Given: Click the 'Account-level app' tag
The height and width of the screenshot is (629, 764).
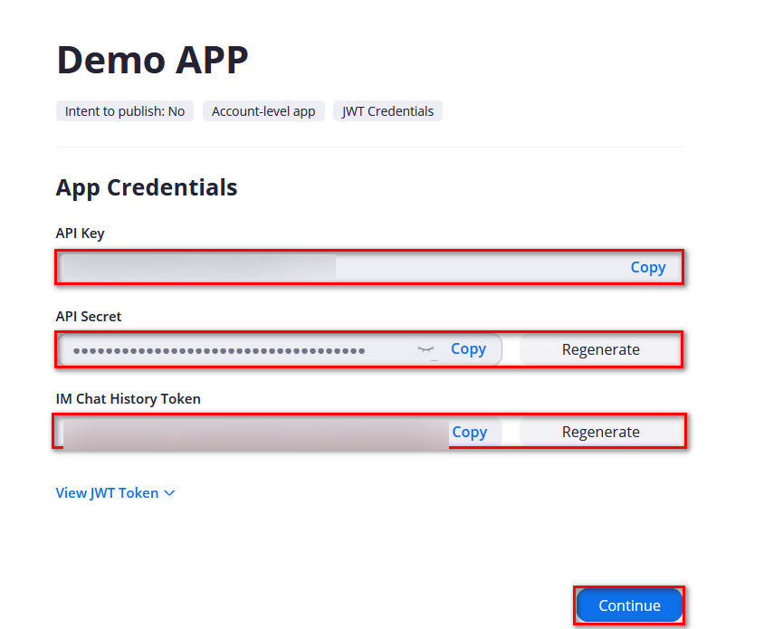Looking at the screenshot, I should pos(263,111).
